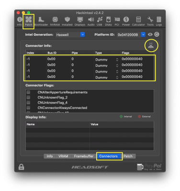Open the PCI section
Image resolution: width=180 pixels, height=191 pixels.
tap(117, 21)
